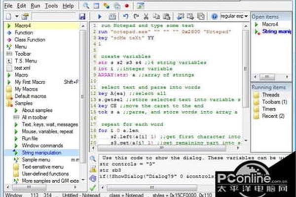Image resolution: width=296 pixels, height=197 pixels.
Task: Expand the Timers folder in Running items
Action: [269, 109]
